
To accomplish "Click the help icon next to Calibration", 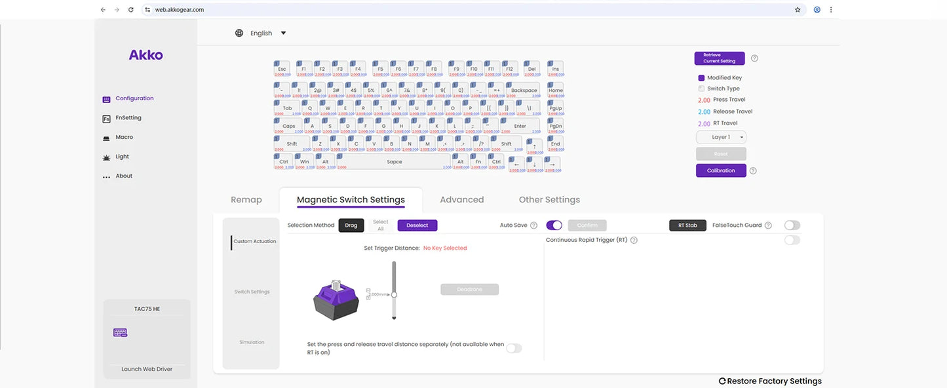I will point(753,170).
